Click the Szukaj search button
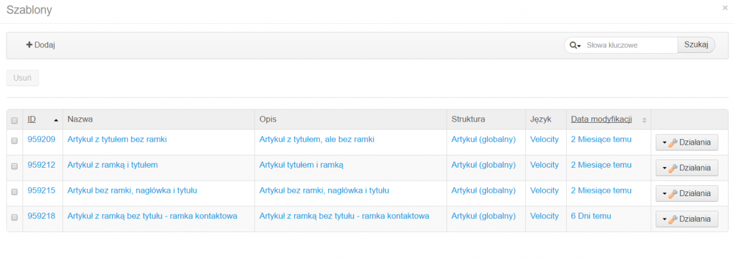Screen dimensions: 734x260 click(x=696, y=45)
